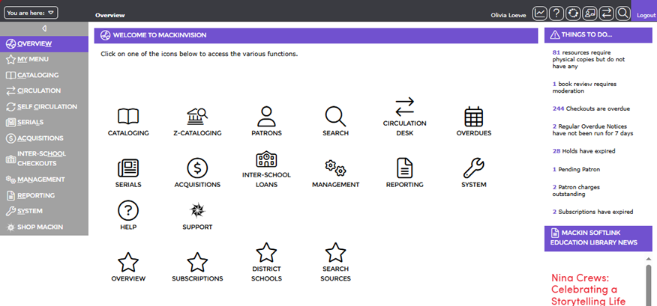Select Inter-School Checkouts in the sidebar
657x306 pixels.
(x=44, y=159)
